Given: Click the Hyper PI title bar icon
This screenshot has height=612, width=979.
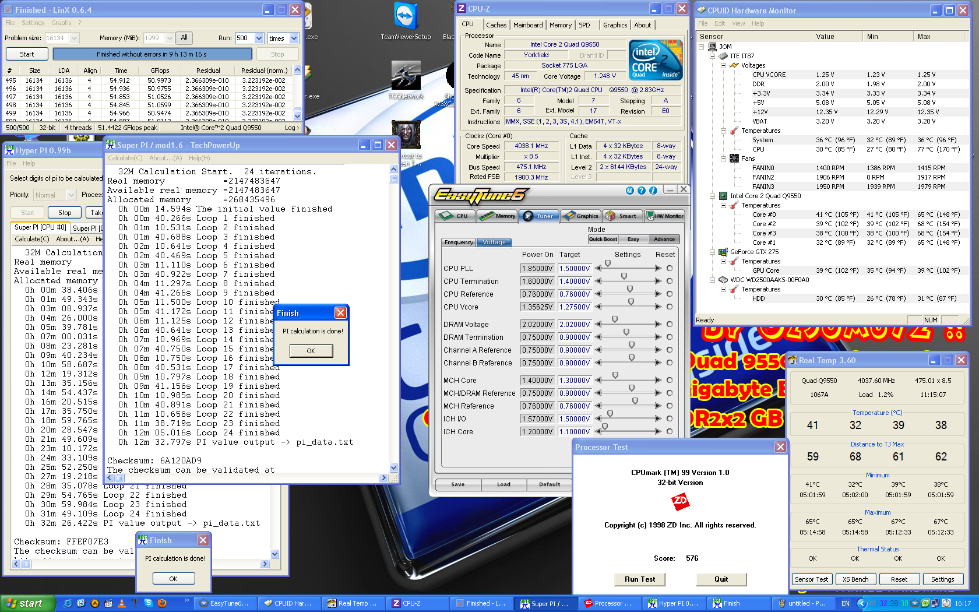Looking at the screenshot, I should (x=9, y=150).
